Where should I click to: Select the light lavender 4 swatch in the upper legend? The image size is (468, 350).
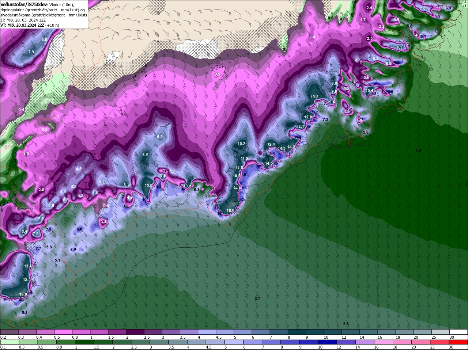pos(207,332)
